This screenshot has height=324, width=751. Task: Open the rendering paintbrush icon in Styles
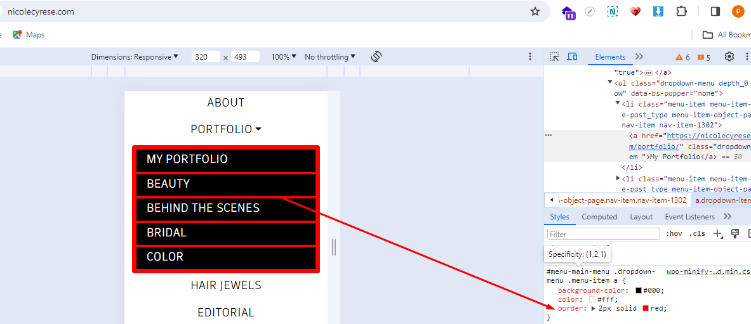click(x=735, y=233)
